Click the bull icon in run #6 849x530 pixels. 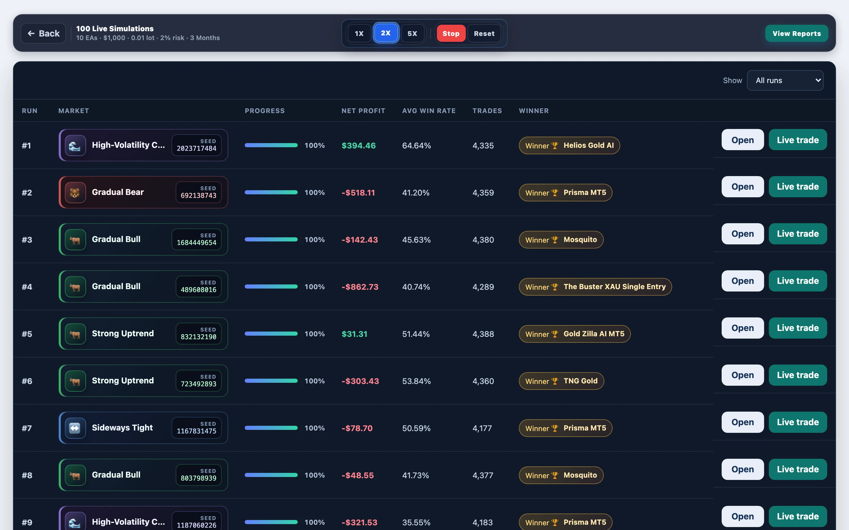pos(75,381)
